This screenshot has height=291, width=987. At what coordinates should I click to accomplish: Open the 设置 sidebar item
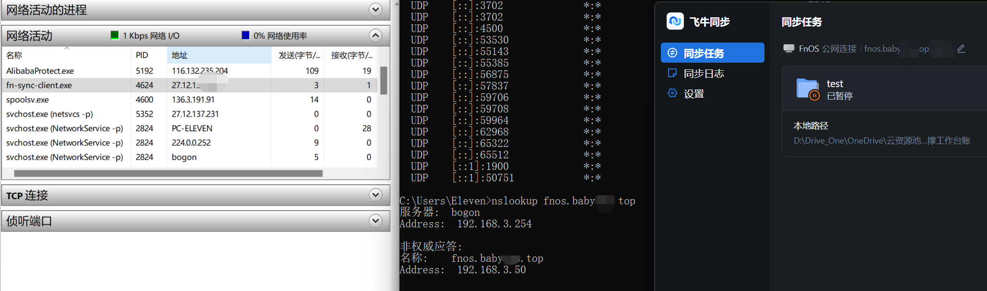[712, 93]
